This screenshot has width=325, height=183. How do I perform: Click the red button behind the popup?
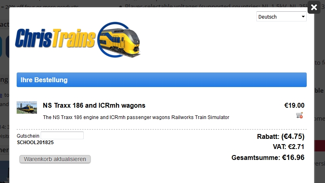click(x=320, y=146)
